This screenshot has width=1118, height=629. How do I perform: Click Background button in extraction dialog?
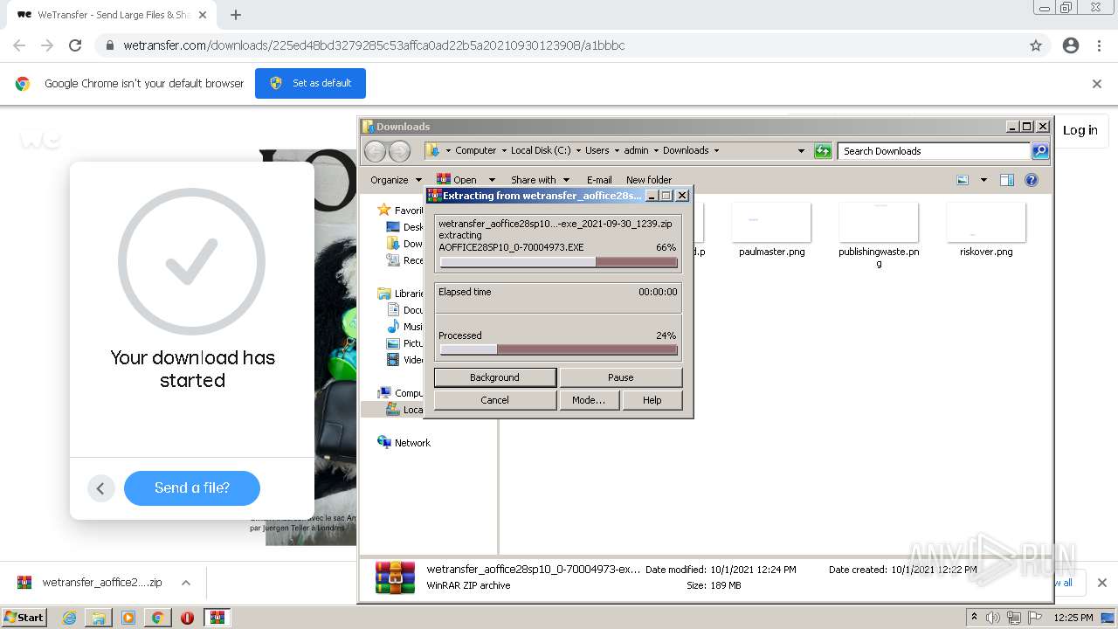click(x=494, y=377)
